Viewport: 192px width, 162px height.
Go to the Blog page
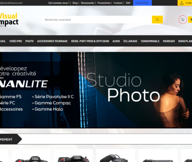(x=75, y=3)
